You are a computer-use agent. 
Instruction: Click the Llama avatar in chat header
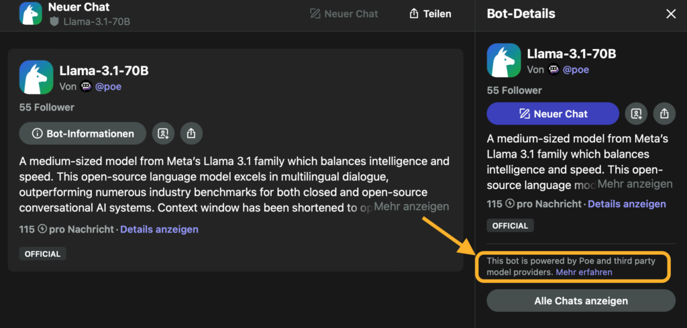click(30, 14)
